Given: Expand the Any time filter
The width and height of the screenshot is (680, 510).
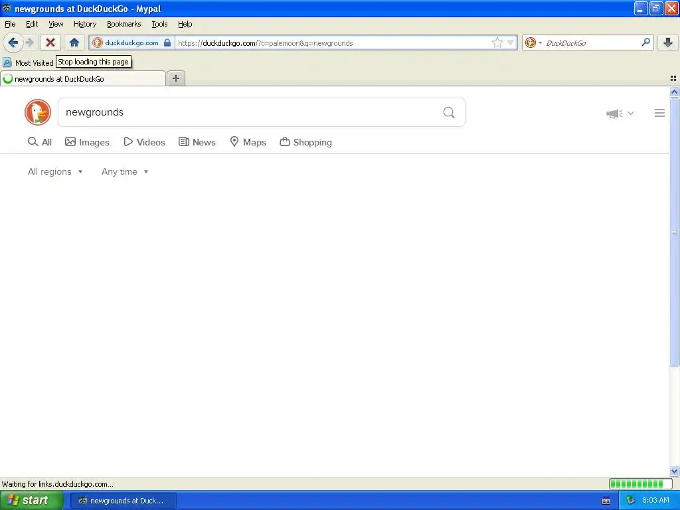Looking at the screenshot, I should point(125,172).
